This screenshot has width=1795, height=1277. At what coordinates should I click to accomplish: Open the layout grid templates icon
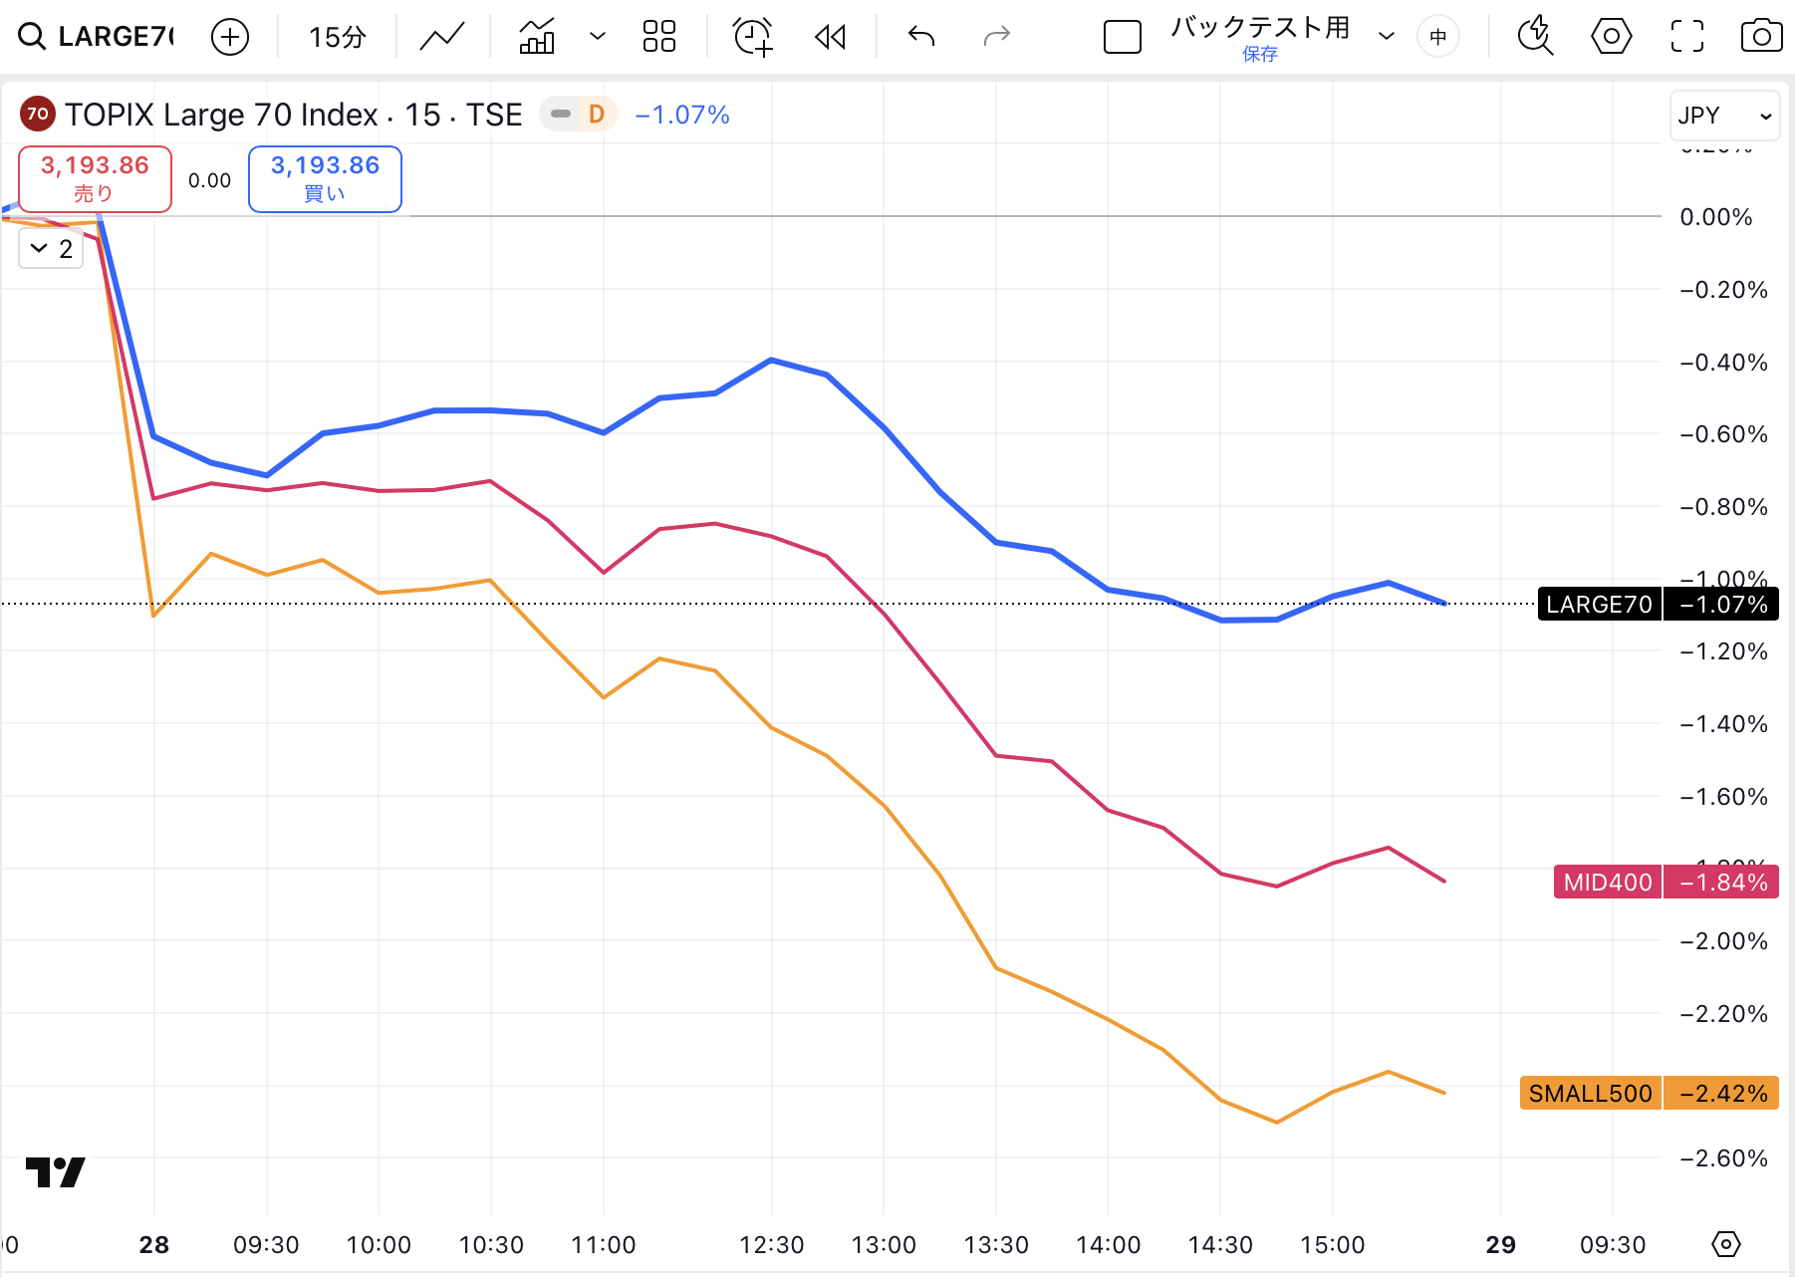658,38
